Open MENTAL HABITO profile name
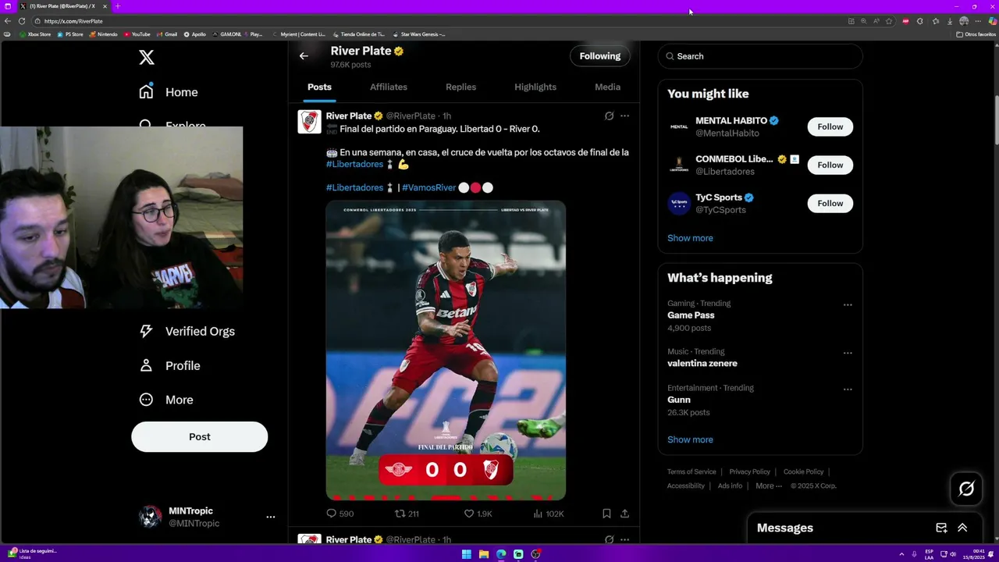This screenshot has height=562, width=999. [x=731, y=121]
